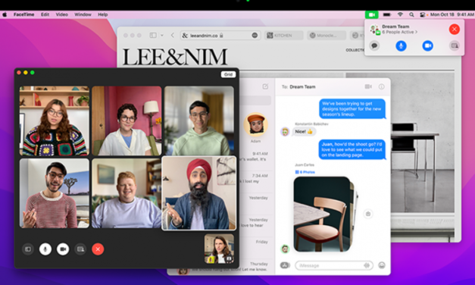This screenshot has height=285, width=475.
Task: Open emoji picker in Messages
Action: 382,265
